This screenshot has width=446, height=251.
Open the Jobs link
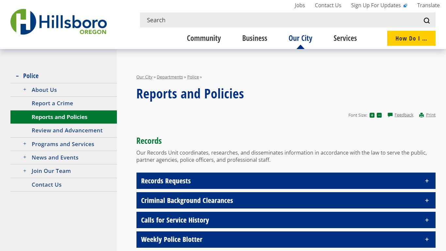coord(299,5)
